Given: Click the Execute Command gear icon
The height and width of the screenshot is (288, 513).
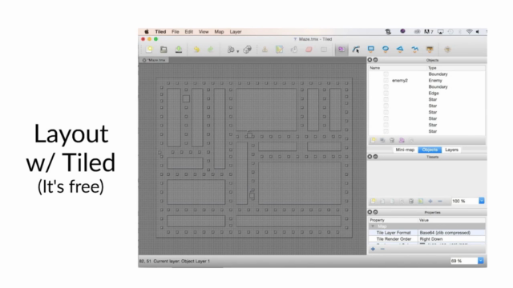Looking at the screenshot, I should tap(231, 50).
